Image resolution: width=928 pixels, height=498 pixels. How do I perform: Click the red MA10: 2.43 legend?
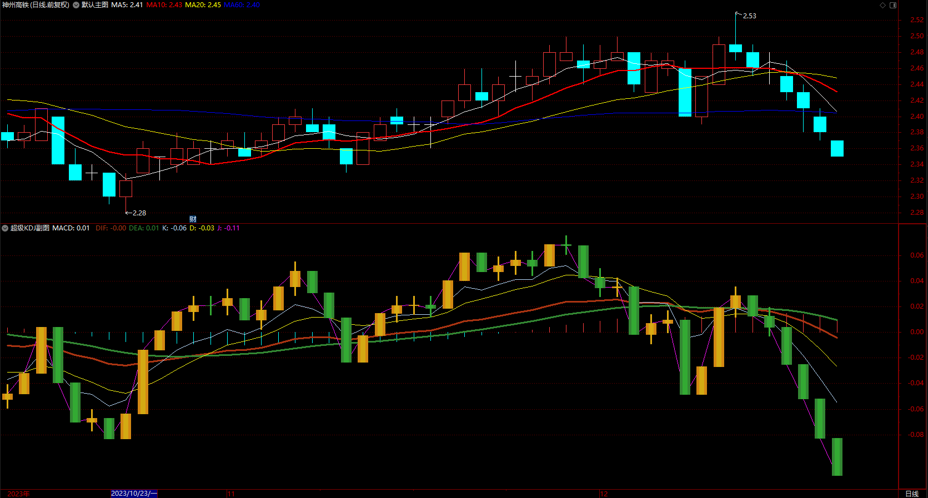click(164, 5)
